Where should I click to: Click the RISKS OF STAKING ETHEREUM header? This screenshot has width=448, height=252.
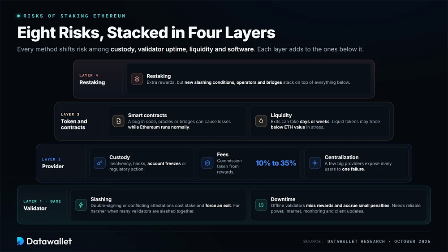click(74, 16)
